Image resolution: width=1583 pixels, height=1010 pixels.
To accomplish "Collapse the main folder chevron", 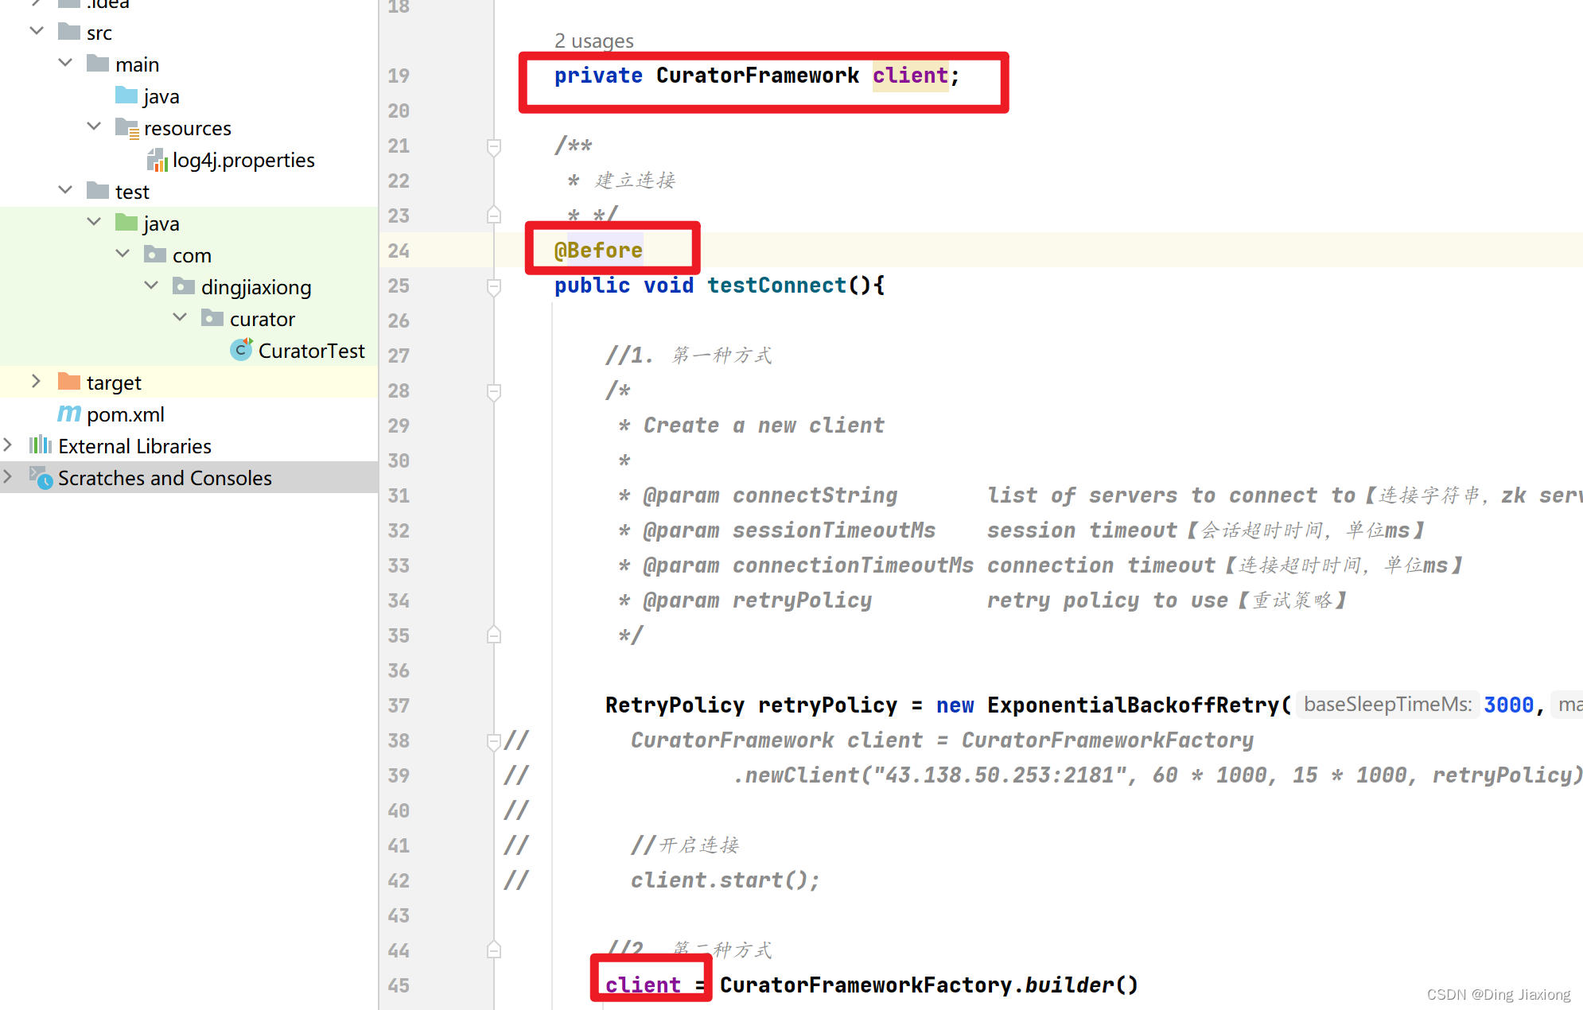I will (x=65, y=63).
